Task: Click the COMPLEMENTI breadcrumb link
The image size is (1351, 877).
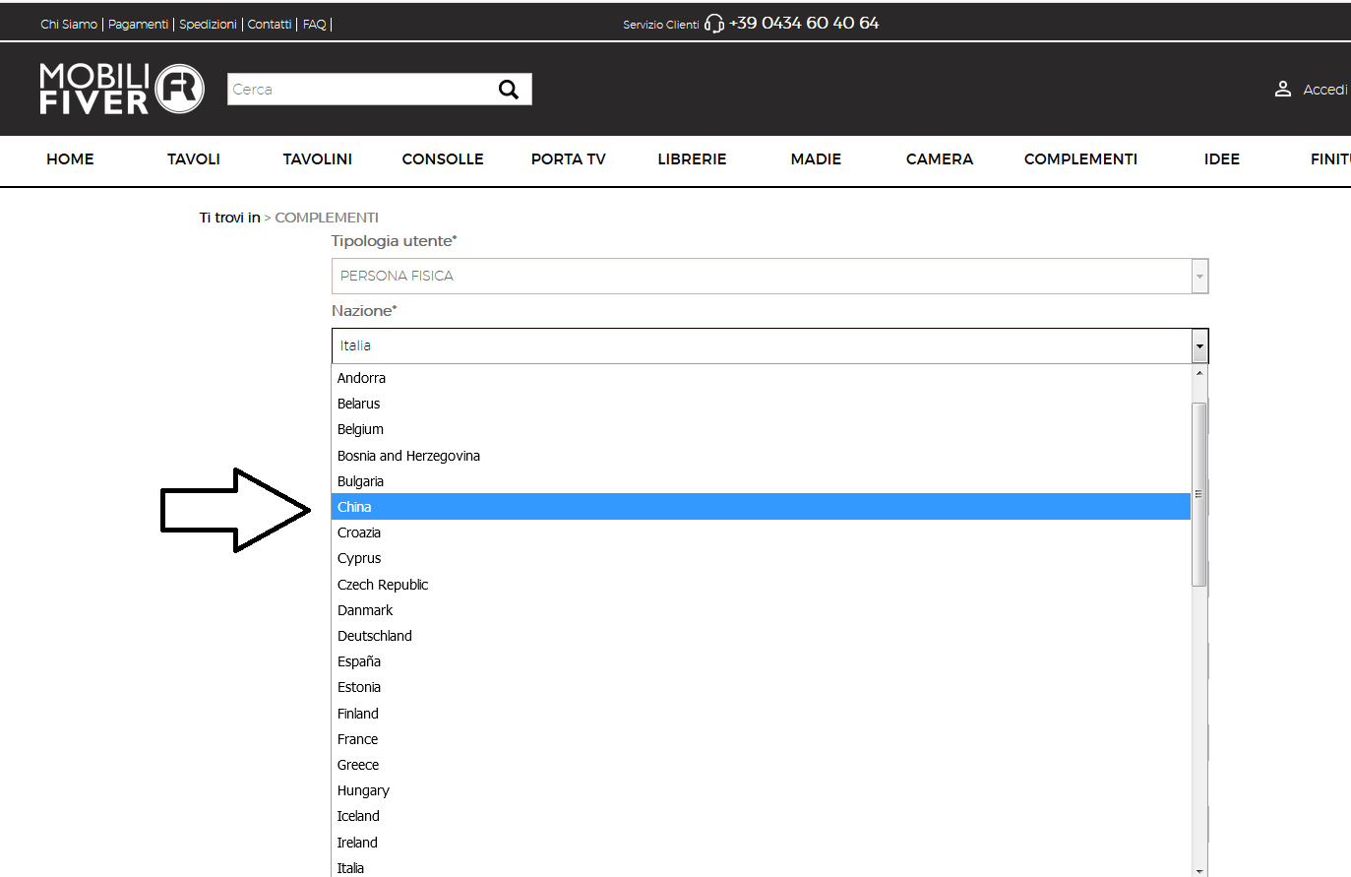Action: [327, 218]
